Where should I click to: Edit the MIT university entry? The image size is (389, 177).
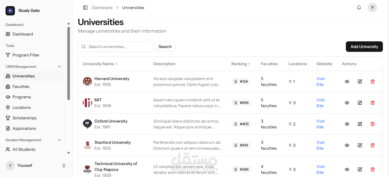[x=360, y=103]
